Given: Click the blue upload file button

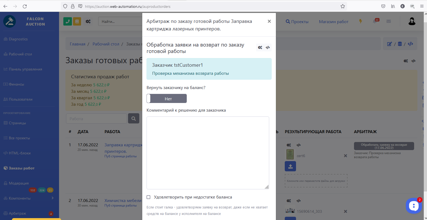Looking at the screenshot, I should coord(290,166).
